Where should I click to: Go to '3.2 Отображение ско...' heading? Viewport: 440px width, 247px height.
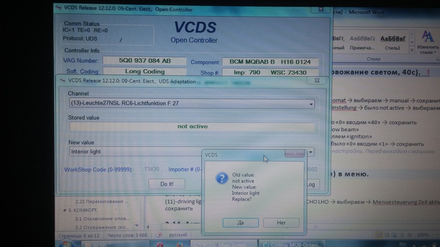pos(102,227)
